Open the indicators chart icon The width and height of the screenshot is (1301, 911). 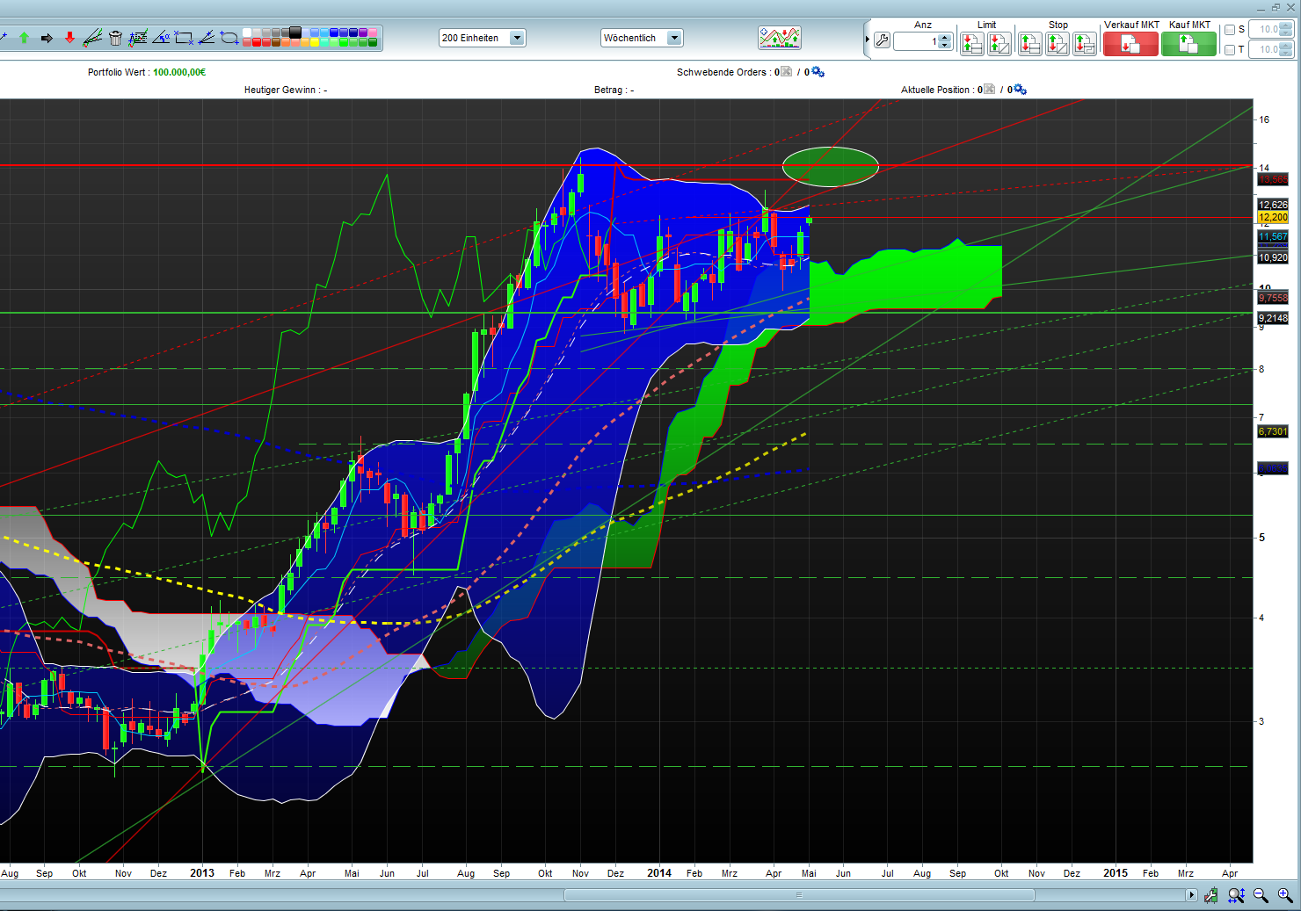pyautogui.click(x=780, y=38)
